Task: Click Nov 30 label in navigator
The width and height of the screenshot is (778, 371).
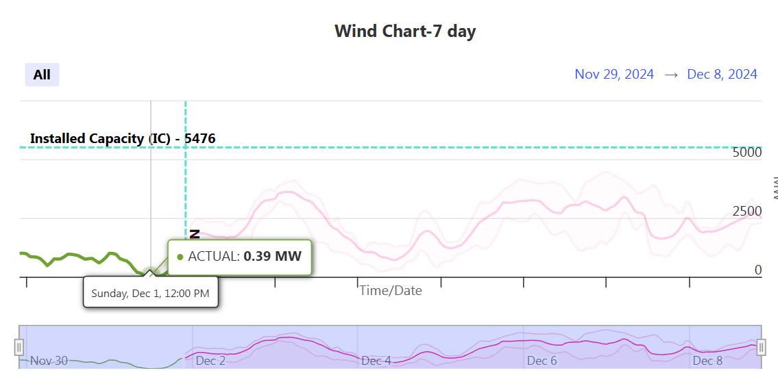Action: pyautogui.click(x=49, y=361)
